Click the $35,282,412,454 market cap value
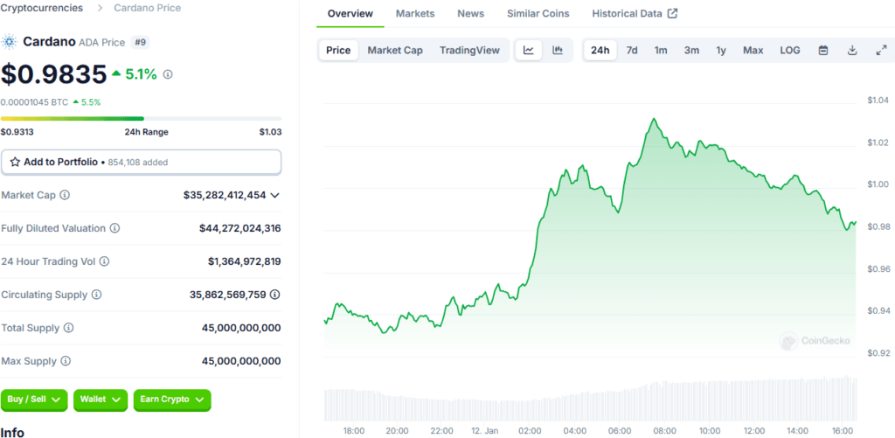 coord(225,195)
